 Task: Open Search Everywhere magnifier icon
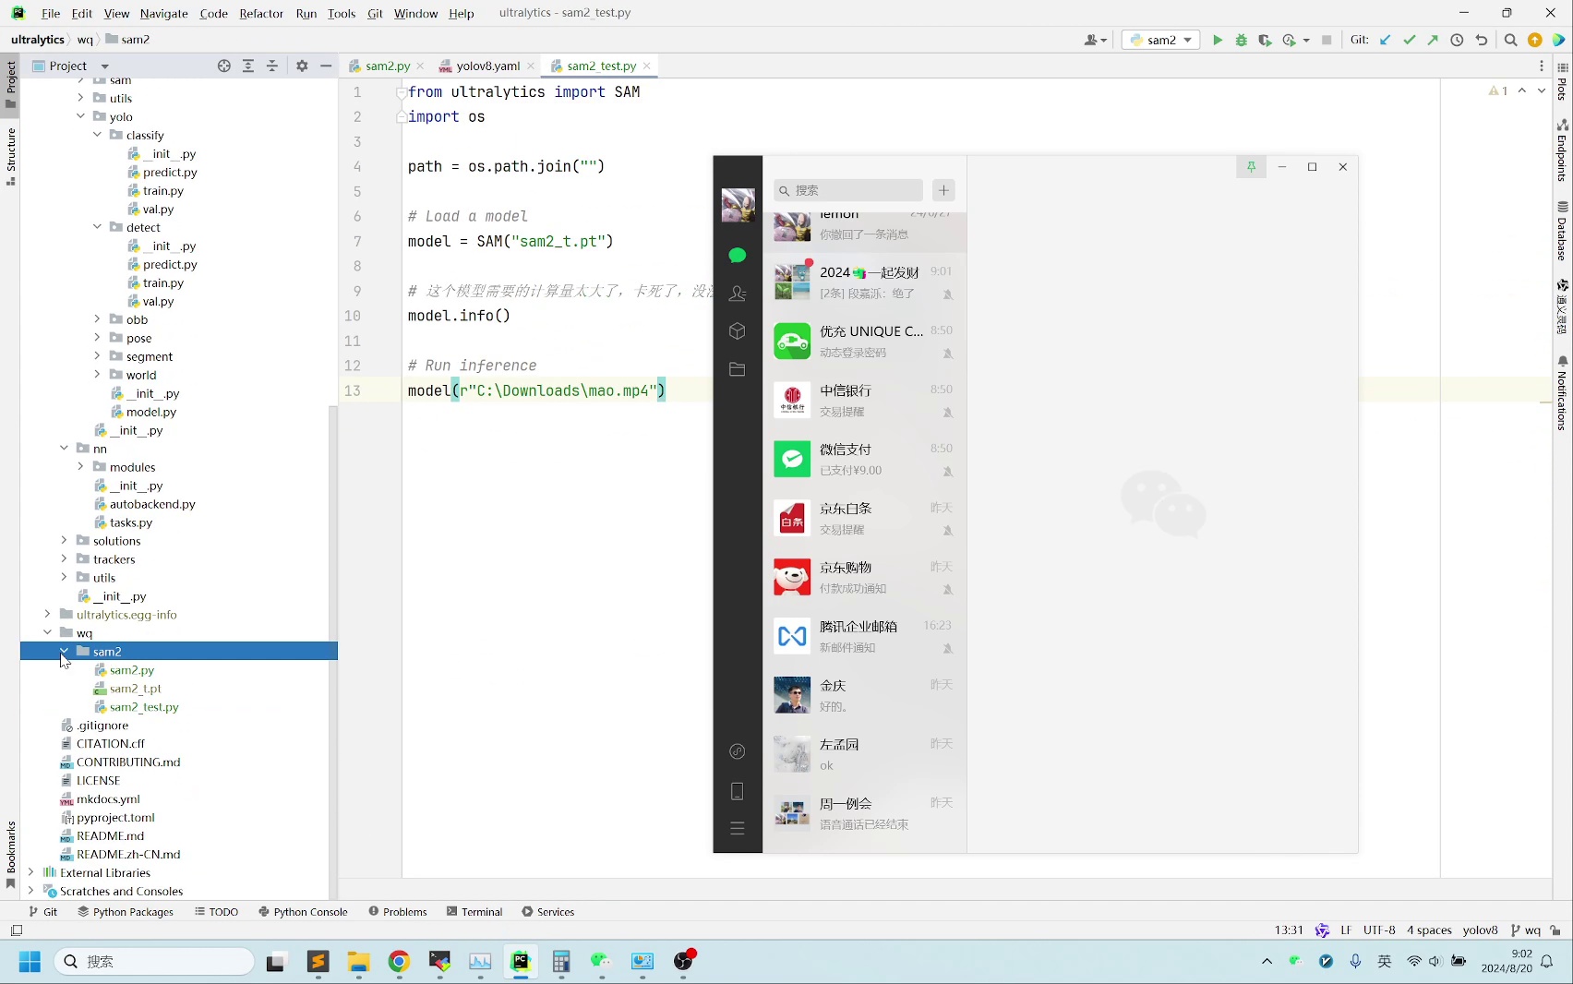coord(1510,40)
